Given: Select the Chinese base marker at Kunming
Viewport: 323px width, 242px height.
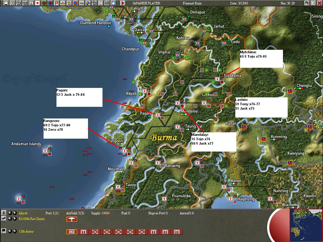Looking at the screenshot, I should 264,139.
